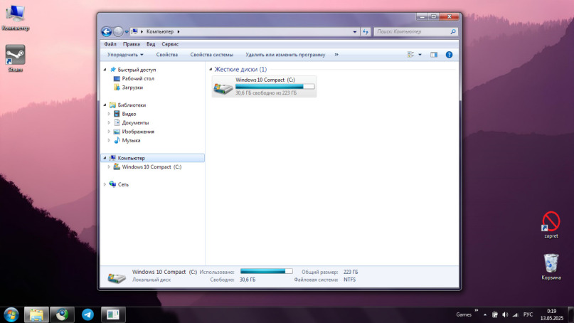Viewport: 574px width, 323px height.
Task: Select Сеть in the navigation pane
Action: [123, 184]
